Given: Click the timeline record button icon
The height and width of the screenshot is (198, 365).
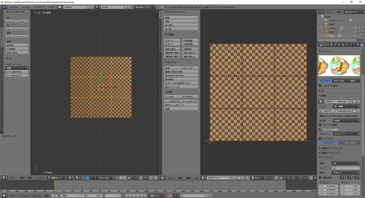Looking at the screenshot, I should [x=170, y=196].
